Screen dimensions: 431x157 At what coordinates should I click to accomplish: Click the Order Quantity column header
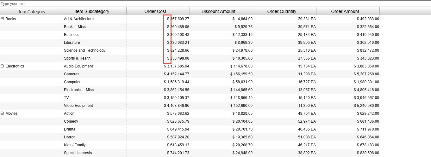[282, 11]
